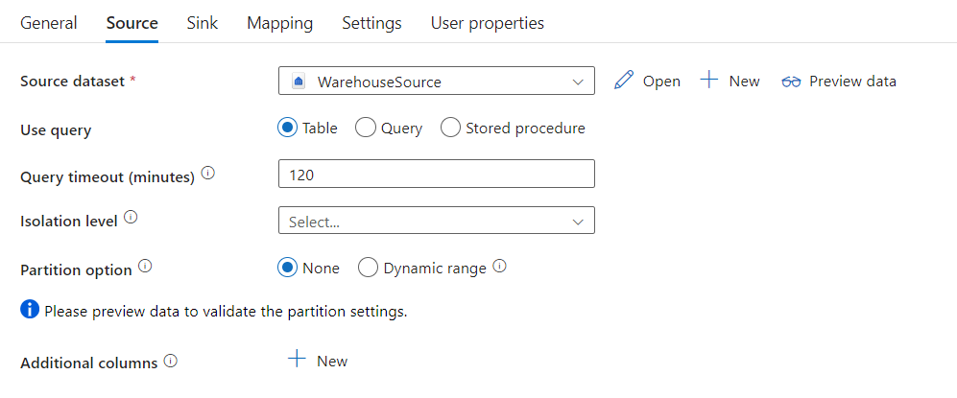
Task: Choose the Query radio option
Action: [365, 128]
